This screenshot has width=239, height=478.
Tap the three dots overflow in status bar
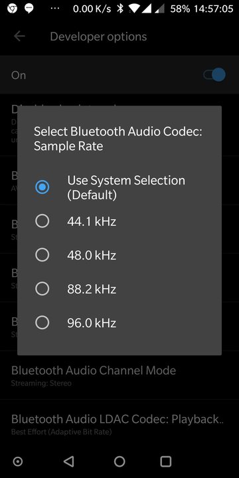coord(55,9)
